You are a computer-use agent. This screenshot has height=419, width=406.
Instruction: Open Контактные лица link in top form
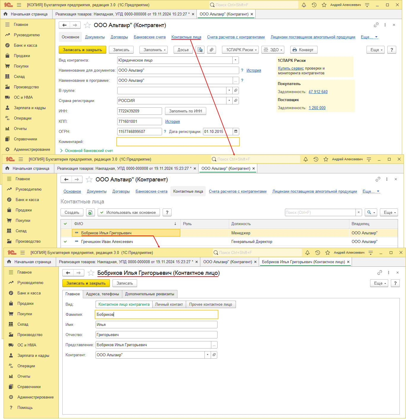click(186, 37)
